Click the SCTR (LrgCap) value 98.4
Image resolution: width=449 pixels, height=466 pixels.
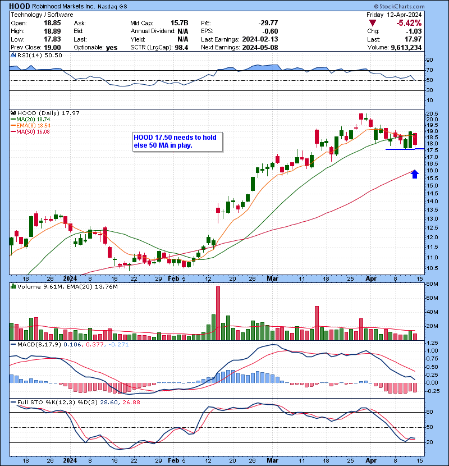pyautogui.click(x=181, y=48)
